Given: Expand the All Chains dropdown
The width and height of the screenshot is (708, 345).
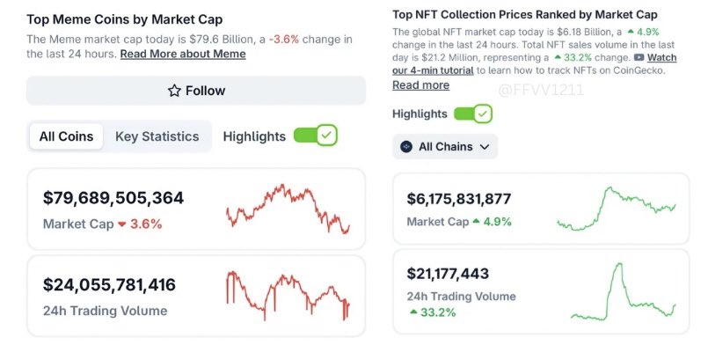Looking at the screenshot, I should click(x=445, y=147).
